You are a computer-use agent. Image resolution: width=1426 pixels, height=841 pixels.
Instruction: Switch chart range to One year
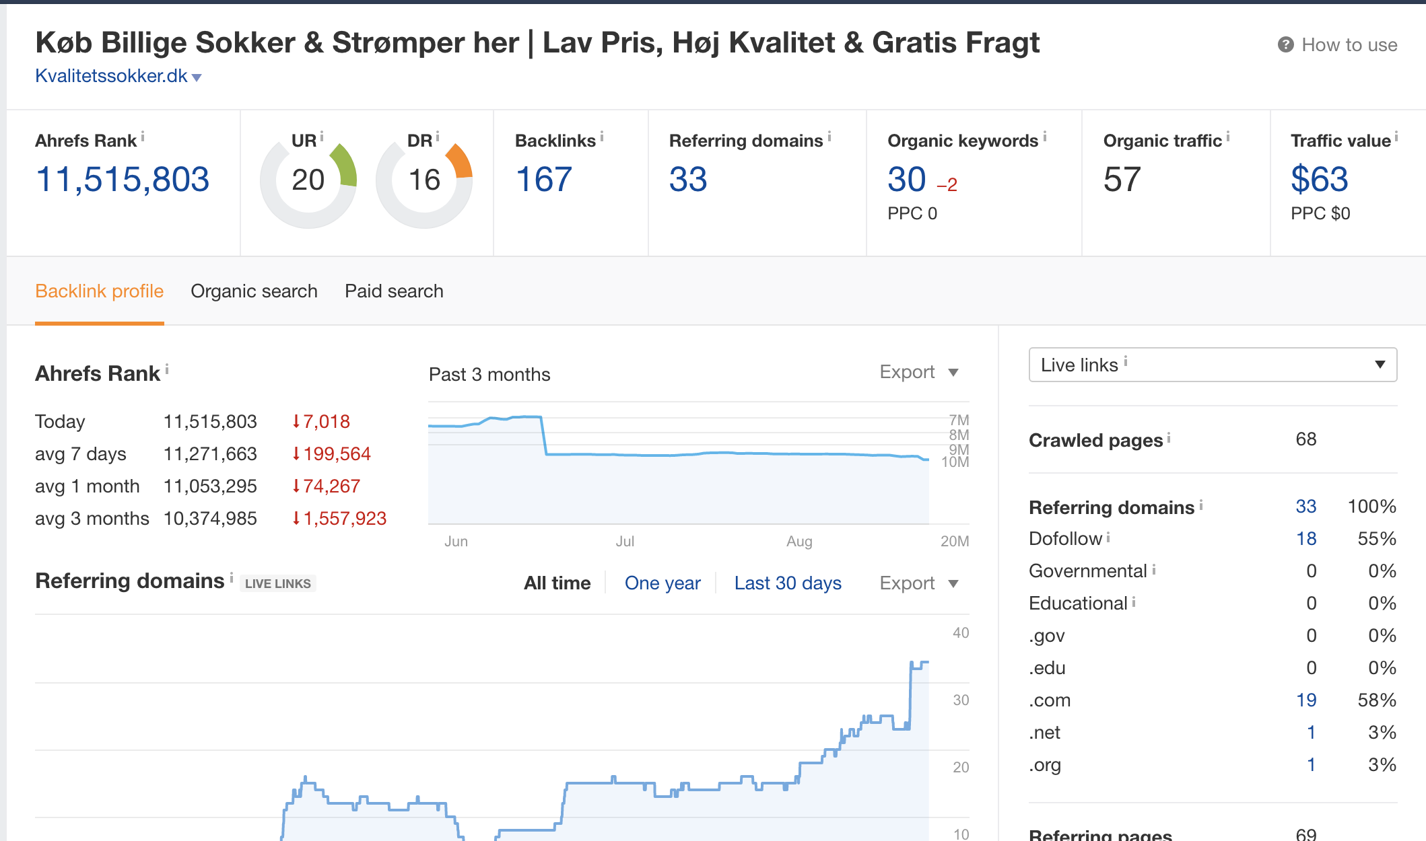tap(663, 583)
